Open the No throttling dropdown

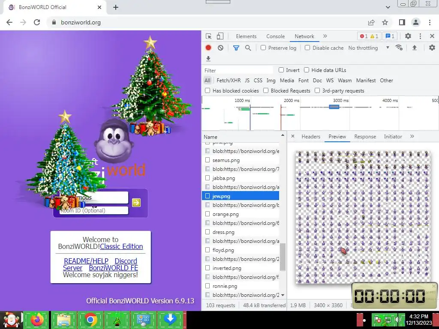(x=368, y=48)
